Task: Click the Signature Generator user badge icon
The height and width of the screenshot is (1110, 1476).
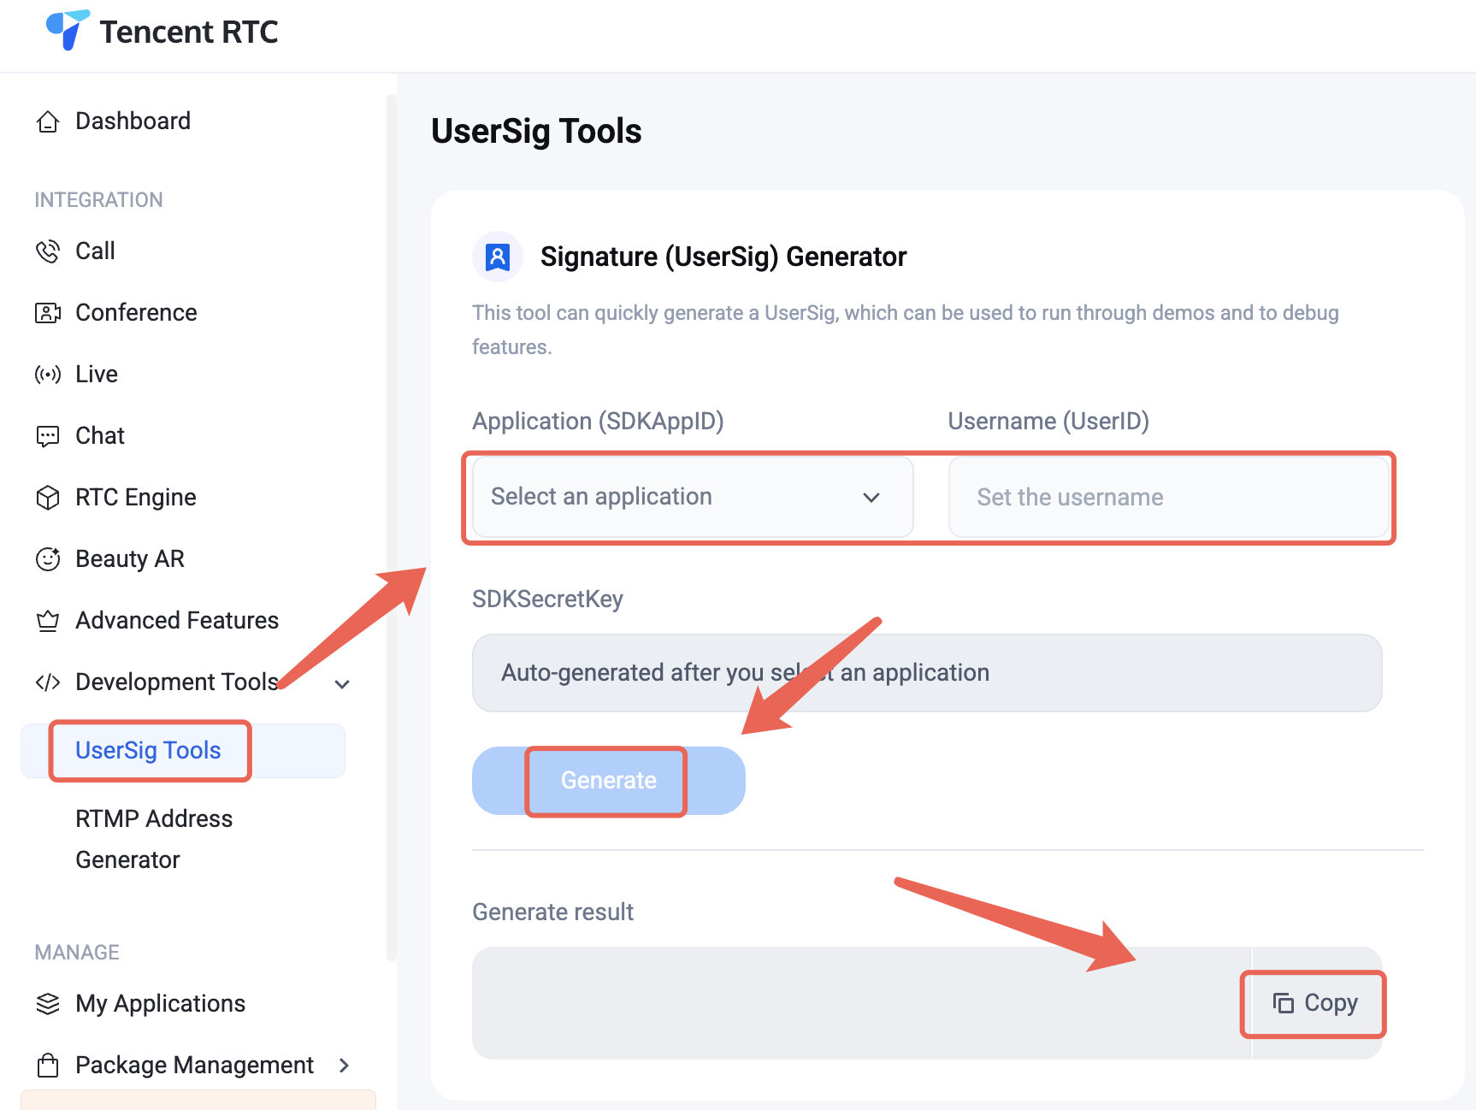Action: point(498,257)
